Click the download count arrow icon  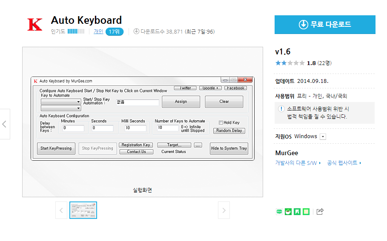tap(136, 31)
